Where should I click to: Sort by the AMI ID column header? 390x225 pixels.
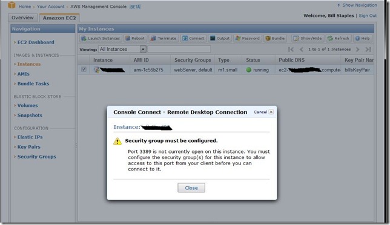tap(150, 60)
